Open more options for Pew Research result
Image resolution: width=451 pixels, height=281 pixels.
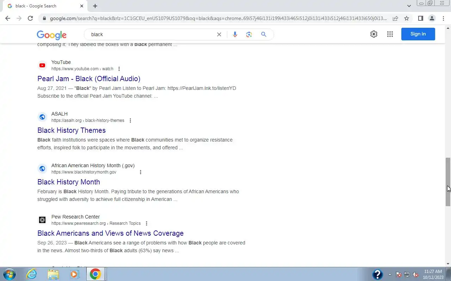click(x=147, y=223)
